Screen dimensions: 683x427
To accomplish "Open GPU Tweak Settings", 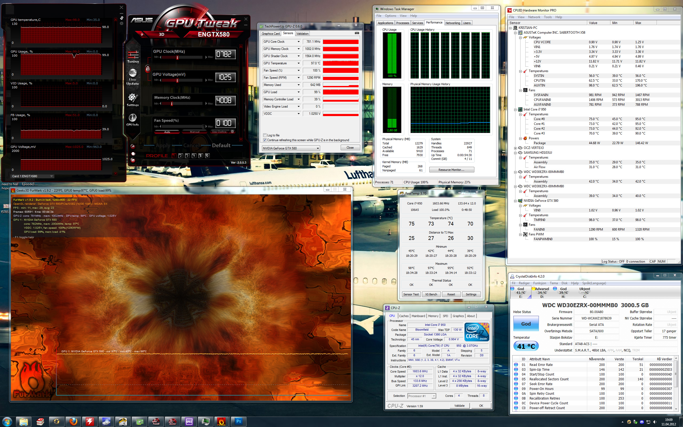I will pos(133,100).
